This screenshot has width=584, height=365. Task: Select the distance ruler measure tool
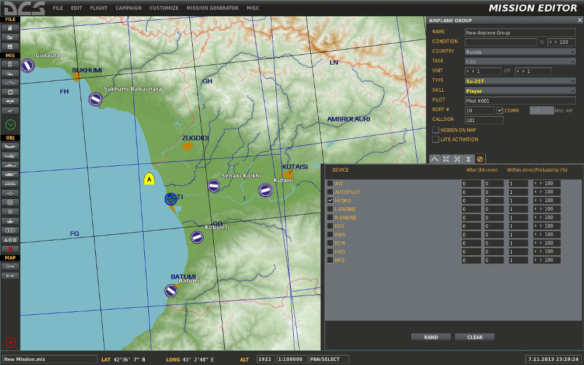10,276
